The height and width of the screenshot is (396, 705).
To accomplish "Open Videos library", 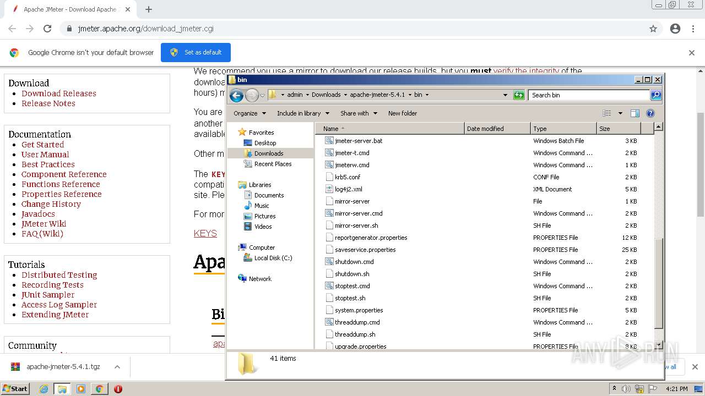I will pos(263,227).
